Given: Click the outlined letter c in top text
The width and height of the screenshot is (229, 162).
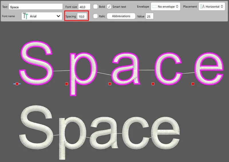Looking at the screenshot, I should (x=158, y=69).
